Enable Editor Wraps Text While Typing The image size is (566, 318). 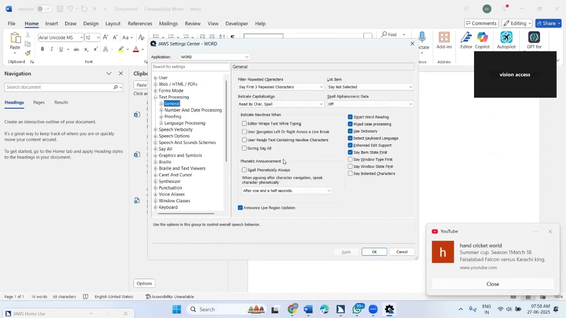click(245, 124)
